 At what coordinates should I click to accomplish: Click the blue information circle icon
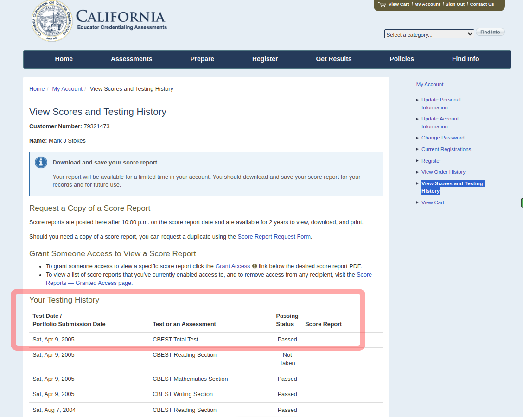tap(41, 163)
